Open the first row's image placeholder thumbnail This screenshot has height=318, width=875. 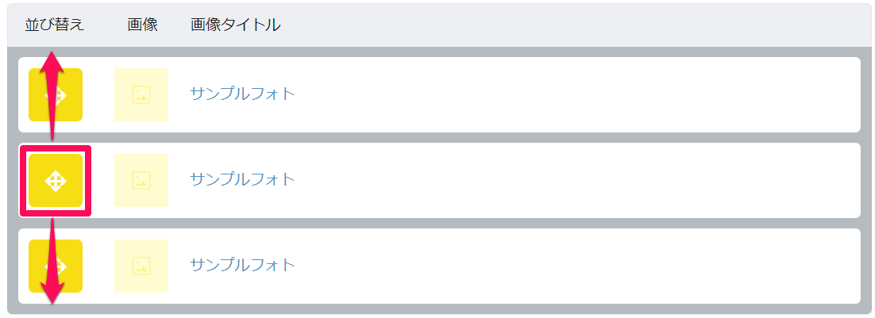[141, 94]
